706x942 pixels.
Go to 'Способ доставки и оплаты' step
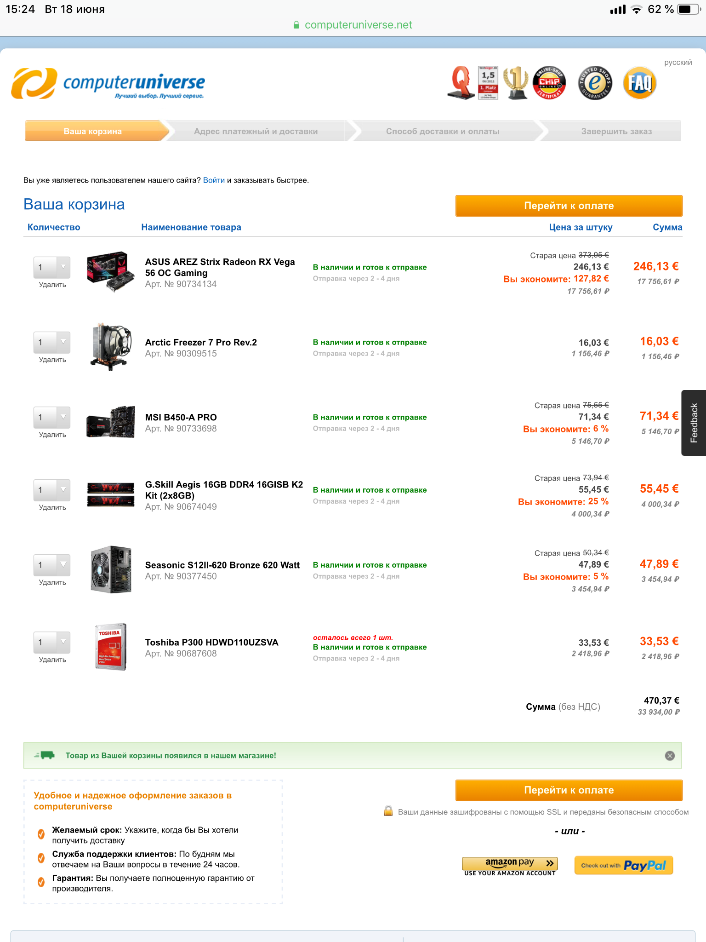point(443,131)
